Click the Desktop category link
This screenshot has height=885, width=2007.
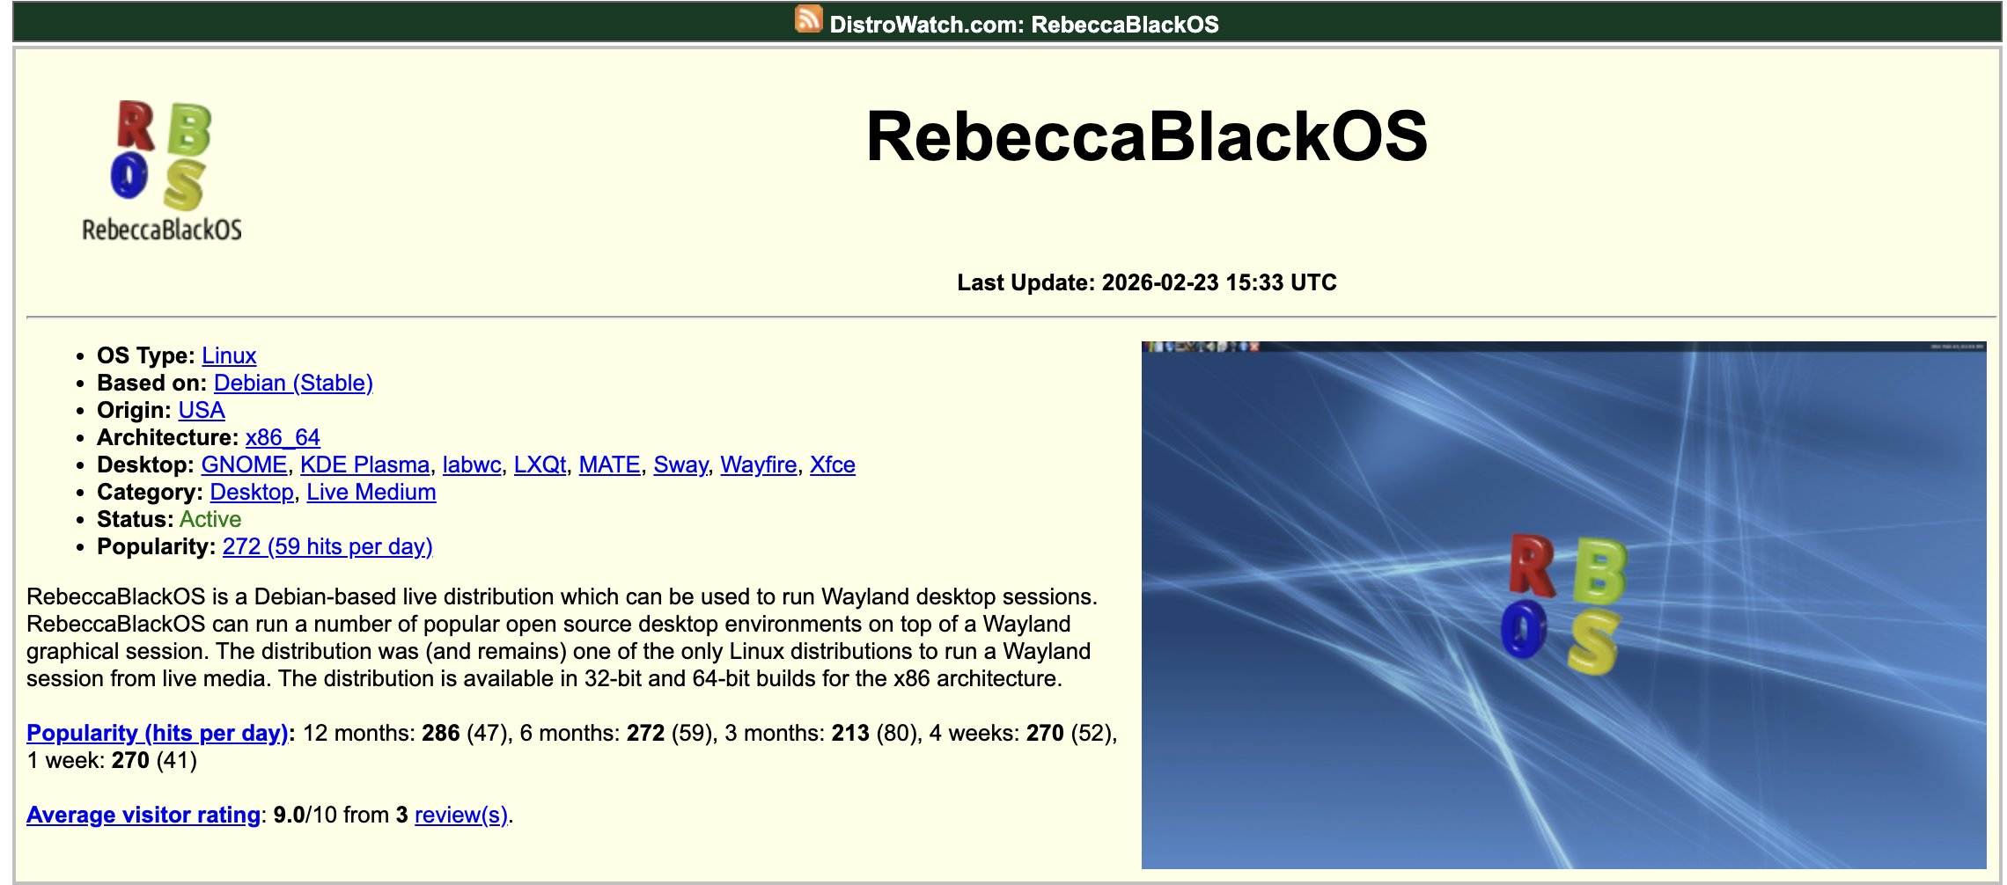(x=252, y=492)
